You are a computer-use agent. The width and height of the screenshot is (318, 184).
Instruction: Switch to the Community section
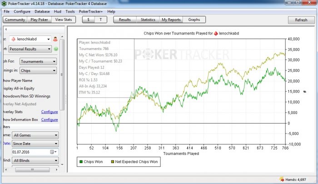tap(15, 20)
